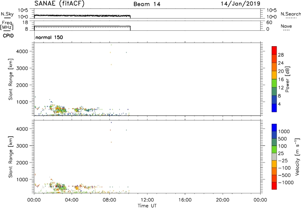The width and height of the screenshot is (301, 208).
Task: Pick the blue bottom of power colorbar
Action: point(274,108)
